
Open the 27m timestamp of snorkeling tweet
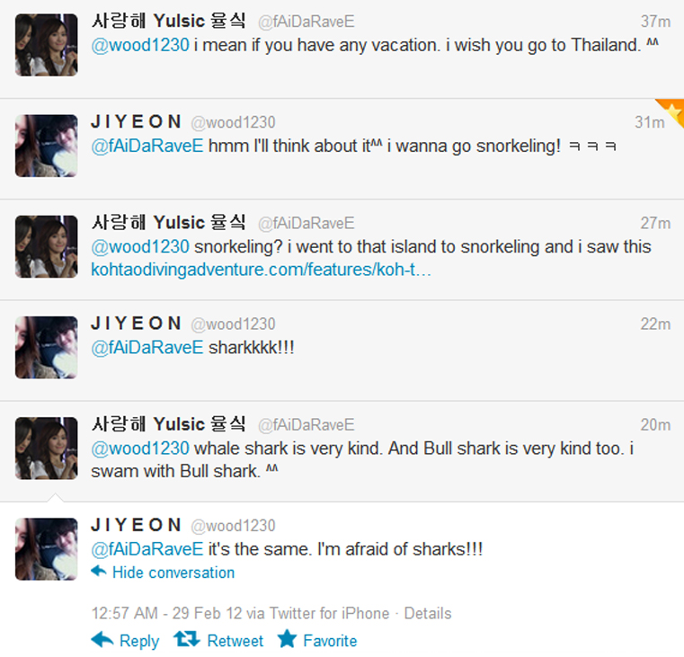point(655,224)
